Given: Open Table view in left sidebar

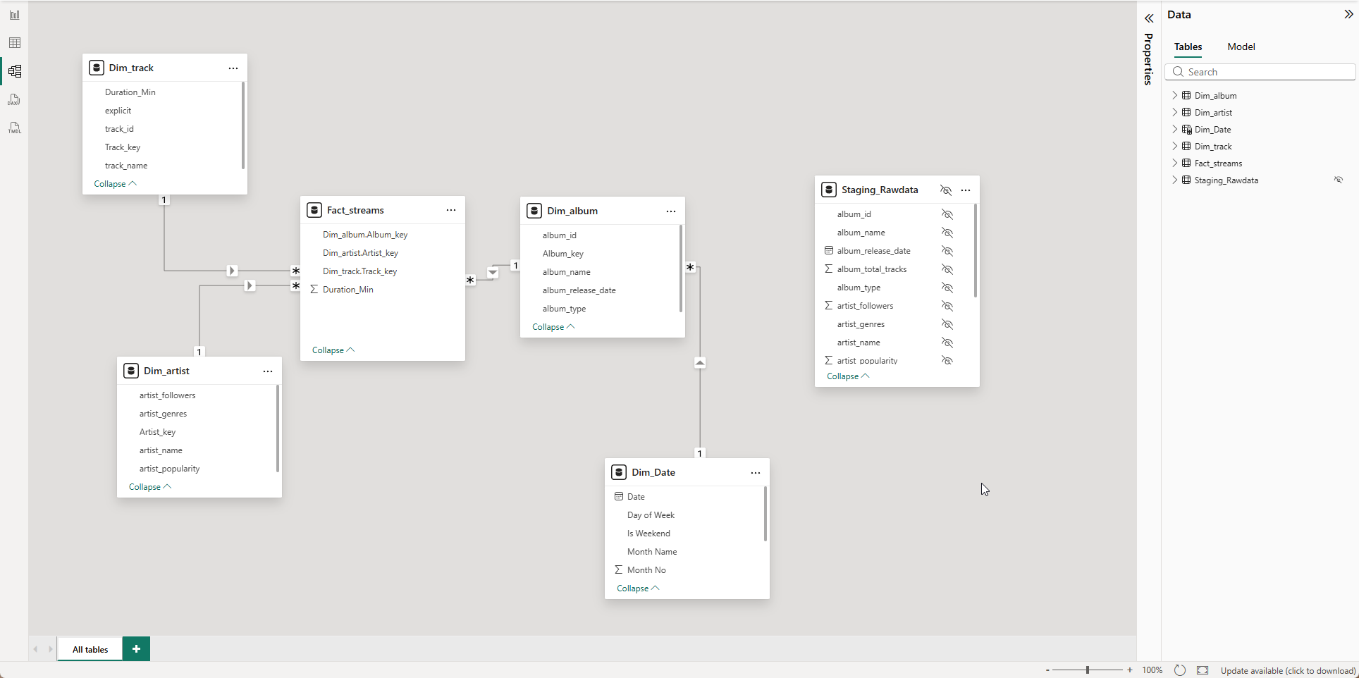Looking at the screenshot, I should 14,43.
